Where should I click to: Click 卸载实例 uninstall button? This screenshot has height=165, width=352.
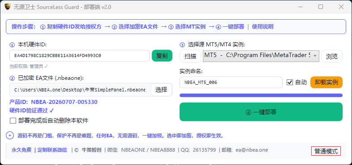(326, 82)
